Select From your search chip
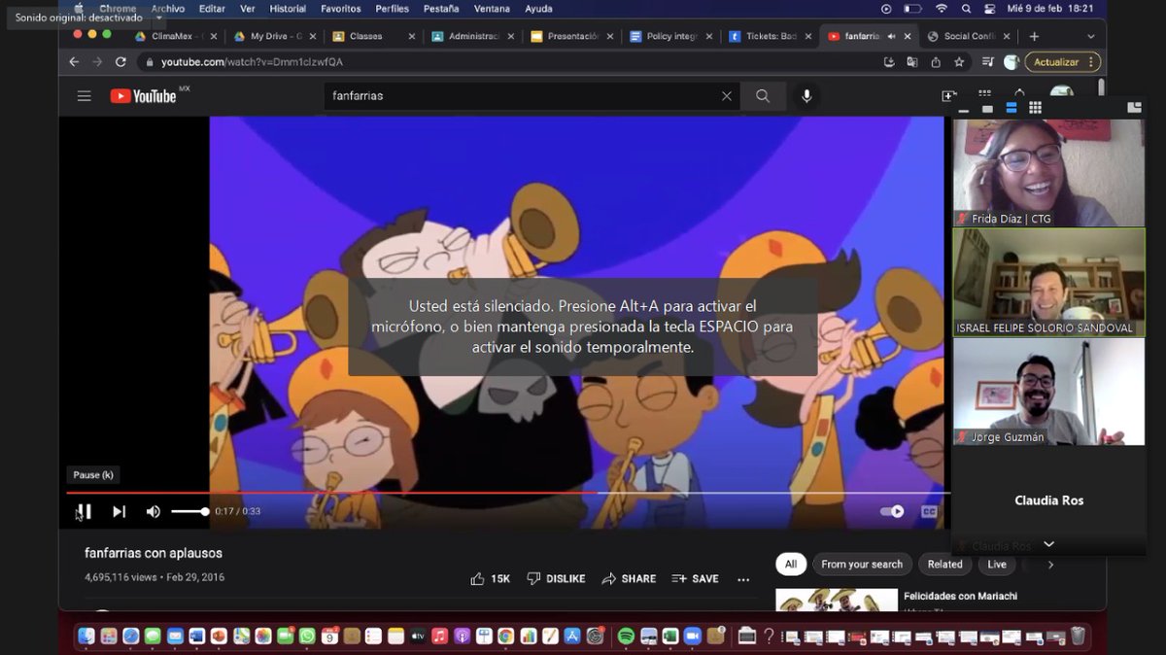 pyautogui.click(x=862, y=564)
